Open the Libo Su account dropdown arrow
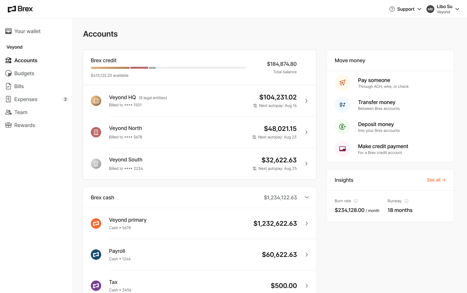Image resolution: width=467 pixels, height=293 pixels. click(457, 9)
